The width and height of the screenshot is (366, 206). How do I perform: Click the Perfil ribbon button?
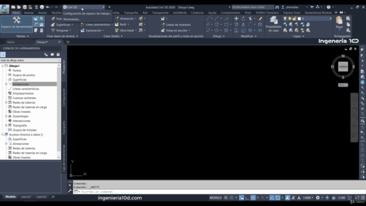122,25
